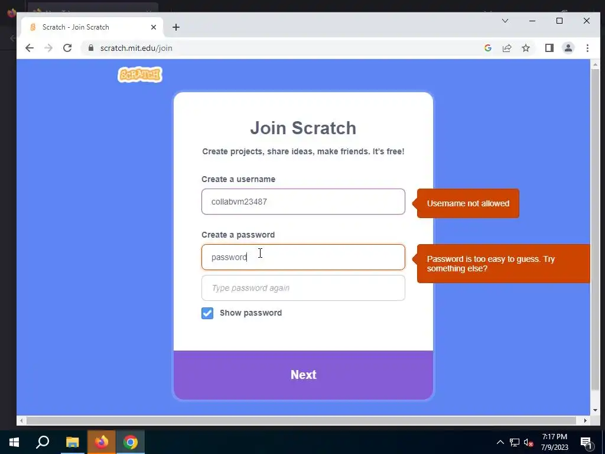The image size is (605, 454).
Task: Share this page via share icon
Action: coord(506,48)
